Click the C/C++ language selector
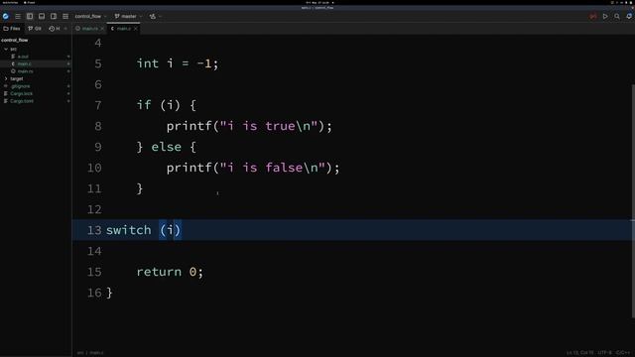The height and width of the screenshot is (357, 635). click(623, 353)
